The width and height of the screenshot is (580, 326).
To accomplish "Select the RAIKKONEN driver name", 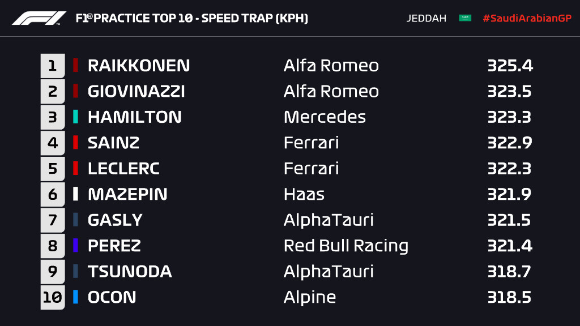I will 139,66.
